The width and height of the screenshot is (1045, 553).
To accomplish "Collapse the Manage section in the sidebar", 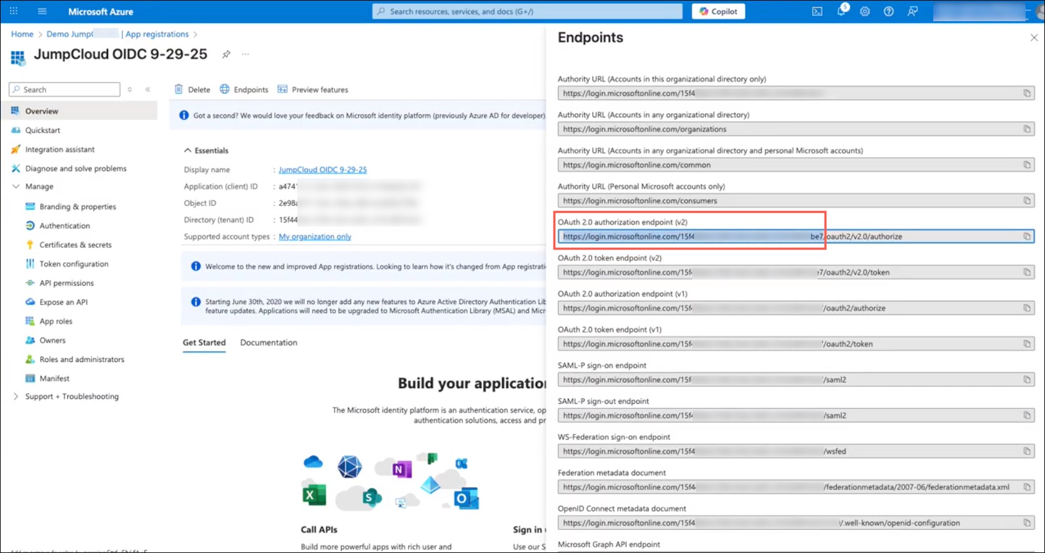I will 16,187.
